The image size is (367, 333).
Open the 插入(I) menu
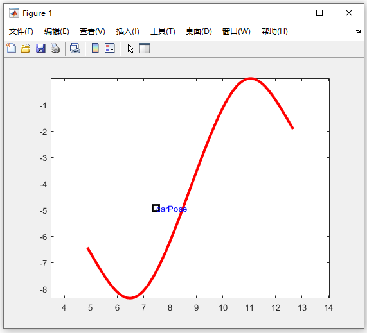pos(128,31)
